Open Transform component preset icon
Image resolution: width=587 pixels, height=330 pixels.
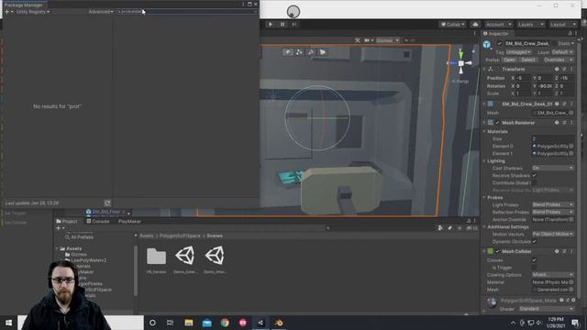pos(564,70)
